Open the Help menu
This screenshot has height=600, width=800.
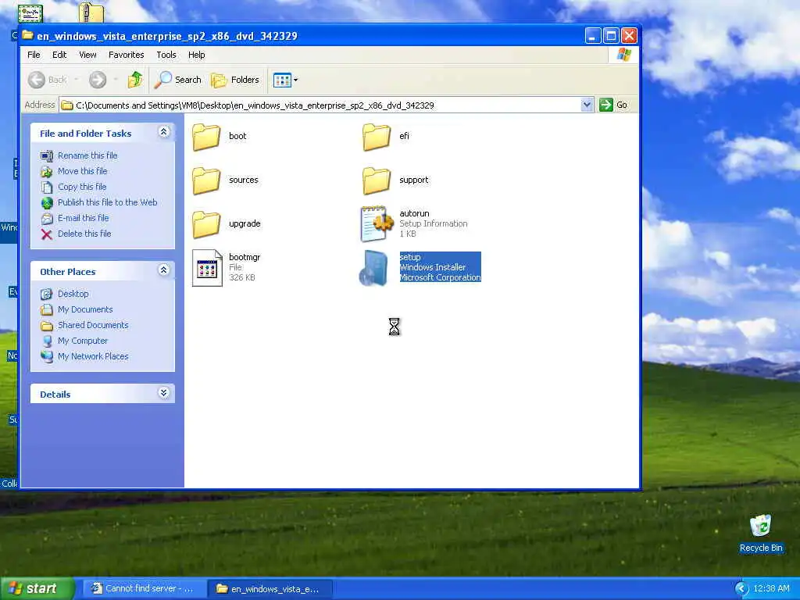tap(196, 55)
